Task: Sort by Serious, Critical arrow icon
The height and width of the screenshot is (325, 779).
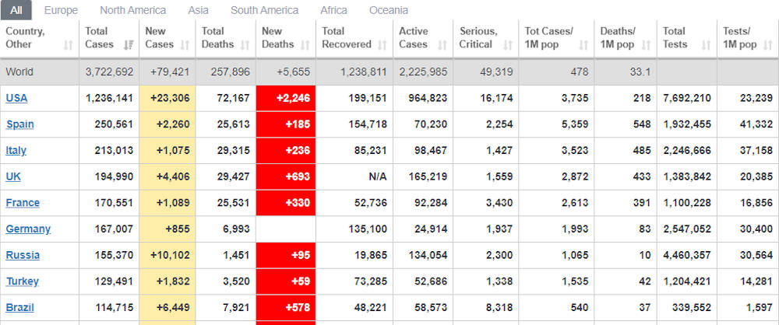Action: (506, 44)
